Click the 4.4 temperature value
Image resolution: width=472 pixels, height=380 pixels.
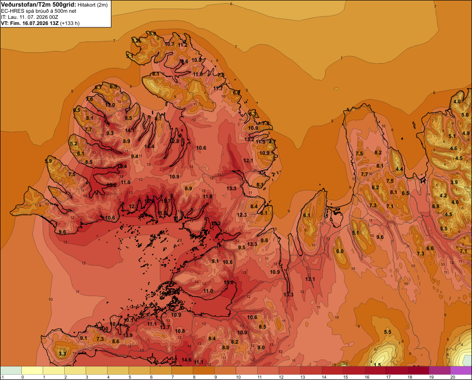[399, 169]
